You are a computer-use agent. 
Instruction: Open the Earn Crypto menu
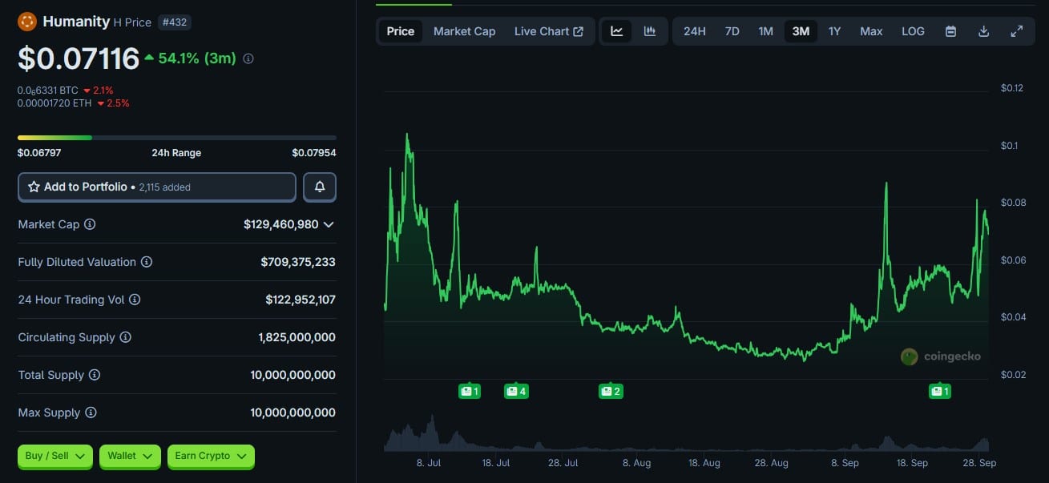(x=210, y=455)
